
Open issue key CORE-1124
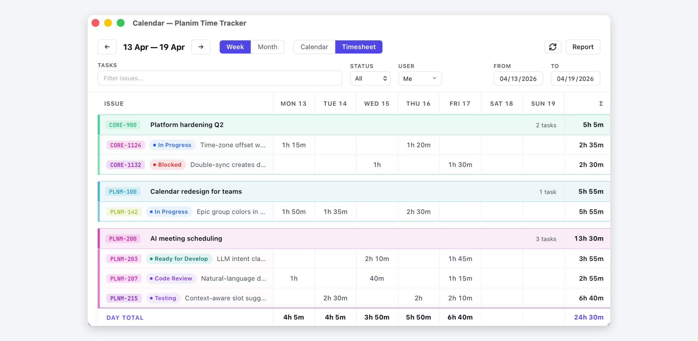[126, 145]
